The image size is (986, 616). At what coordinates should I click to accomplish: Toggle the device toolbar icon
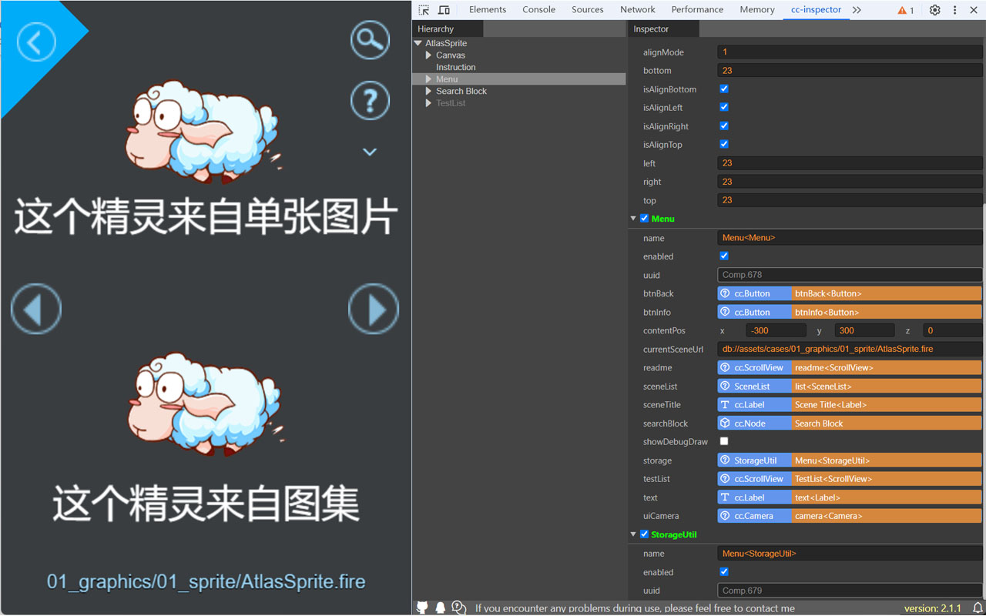click(x=444, y=9)
